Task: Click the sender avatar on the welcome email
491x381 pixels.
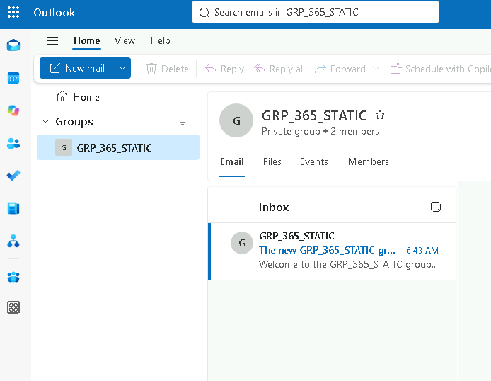Action: [x=242, y=243]
